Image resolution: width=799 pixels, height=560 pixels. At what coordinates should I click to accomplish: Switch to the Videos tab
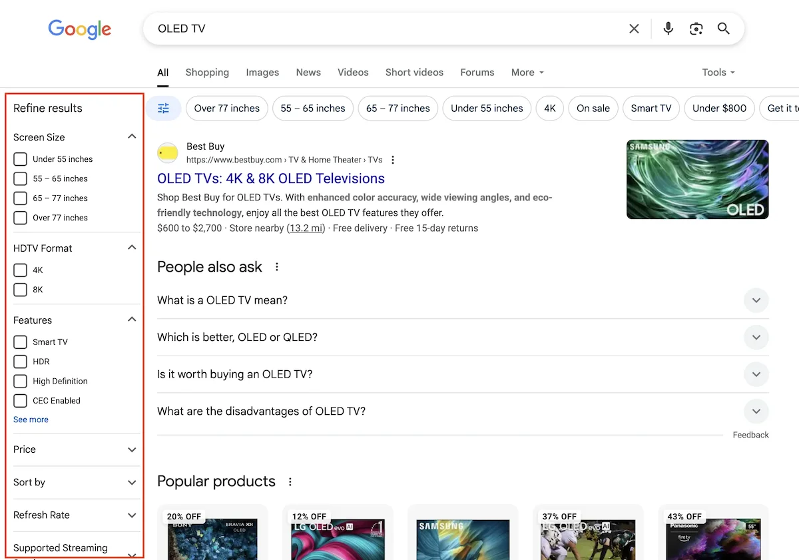(x=353, y=73)
